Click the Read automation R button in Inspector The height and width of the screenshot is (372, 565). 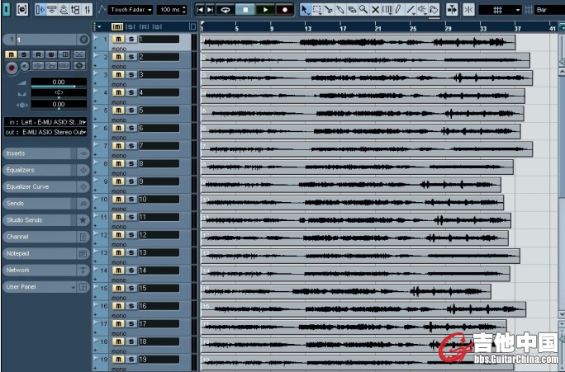coord(37,54)
